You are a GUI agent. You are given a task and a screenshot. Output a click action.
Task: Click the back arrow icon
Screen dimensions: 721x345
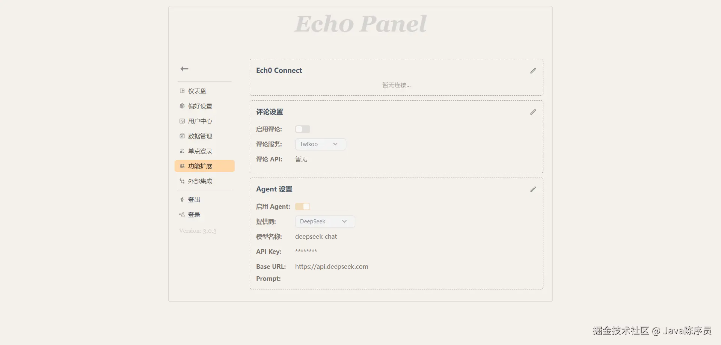pos(184,69)
